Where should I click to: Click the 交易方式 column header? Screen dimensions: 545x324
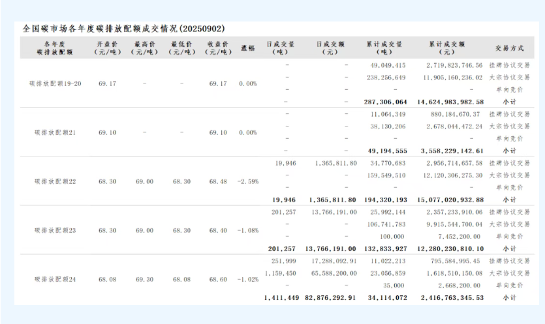[509, 48]
